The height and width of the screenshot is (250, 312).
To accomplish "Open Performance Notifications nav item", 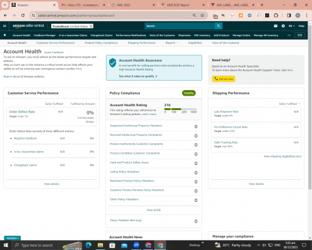I will coord(131,35).
